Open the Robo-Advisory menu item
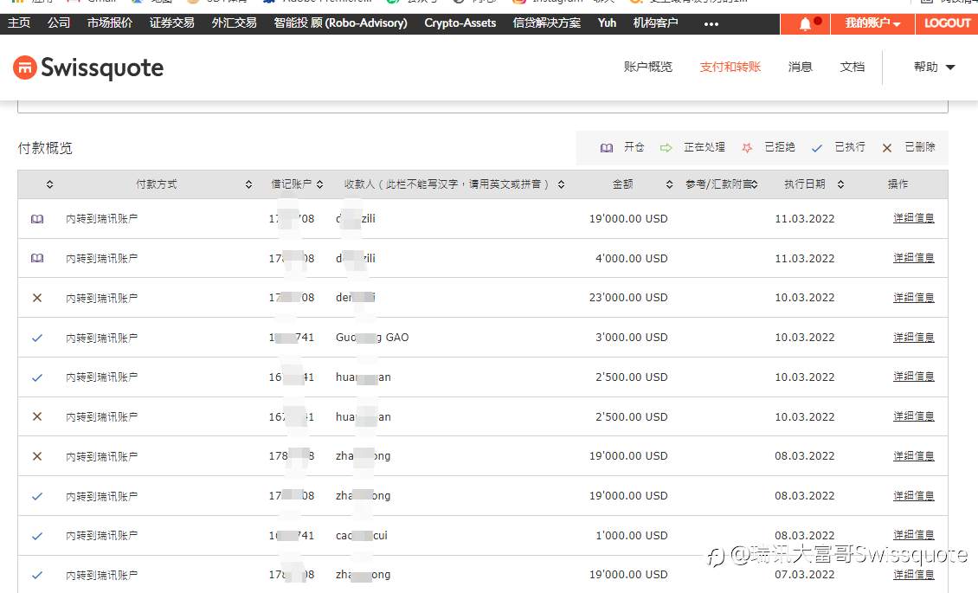This screenshot has width=978, height=593. [x=340, y=23]
